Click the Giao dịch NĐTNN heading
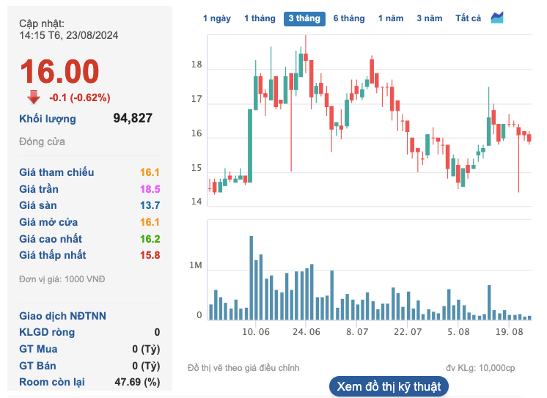The width and height of the screenshot is (547, 398). (63, 316)
